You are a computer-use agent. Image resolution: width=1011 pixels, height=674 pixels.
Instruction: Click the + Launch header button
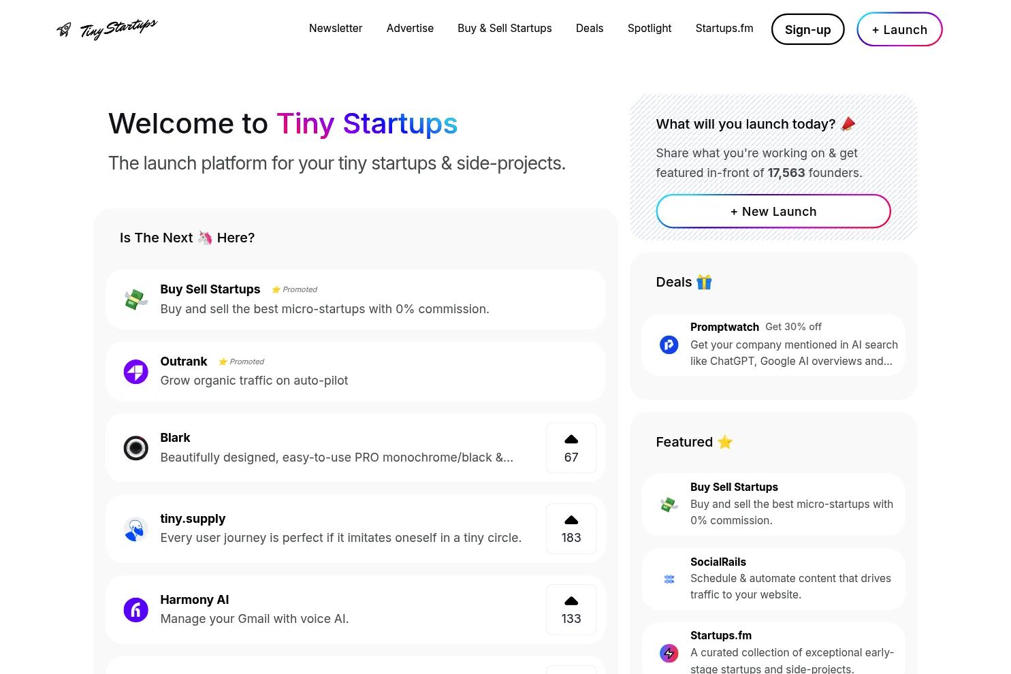(x=899, y=29)
